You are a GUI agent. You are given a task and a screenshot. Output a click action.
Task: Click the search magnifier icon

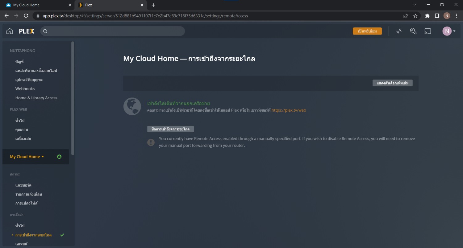coord(45,31)
